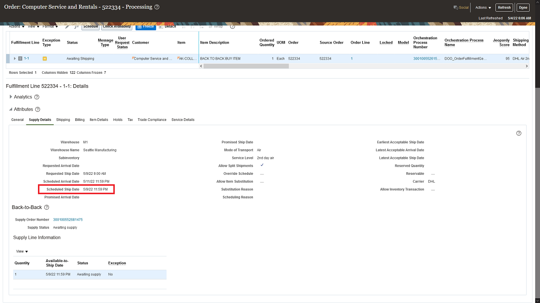
Task: Click the yellow exception type icon
Action: tap(45, 58)
